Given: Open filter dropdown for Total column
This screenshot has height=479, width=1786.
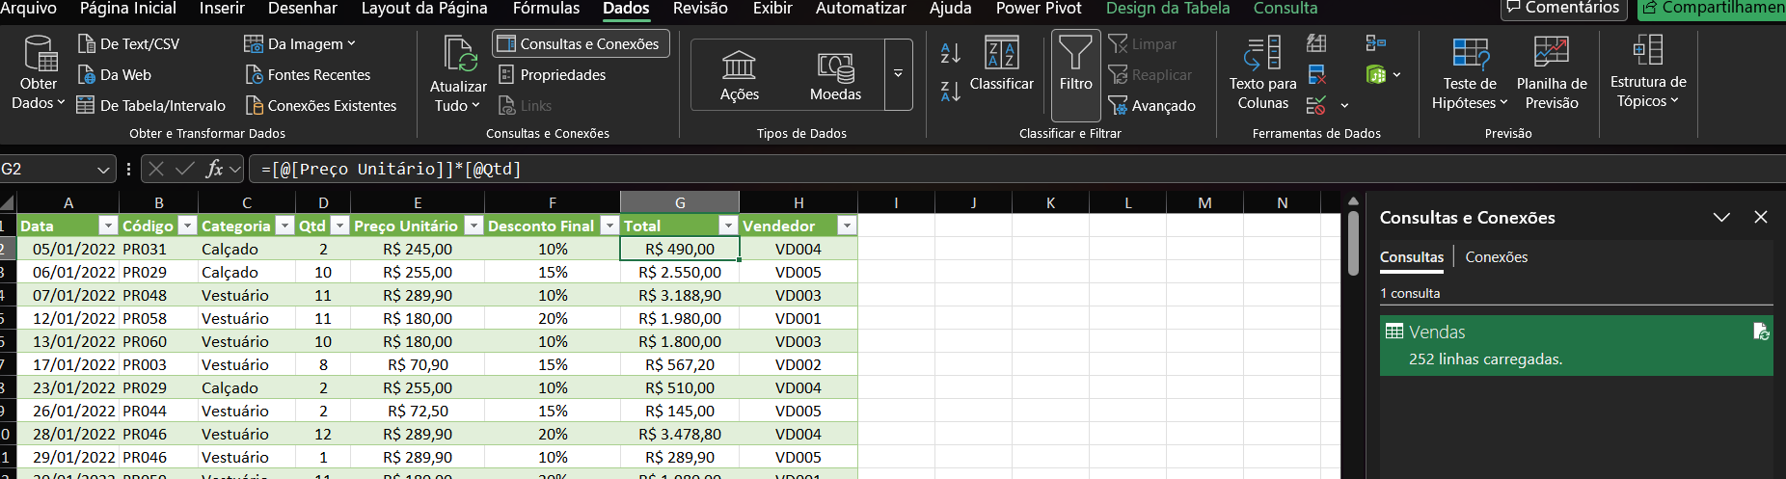Looking at the screenshot, I should [x=729, y=226].
